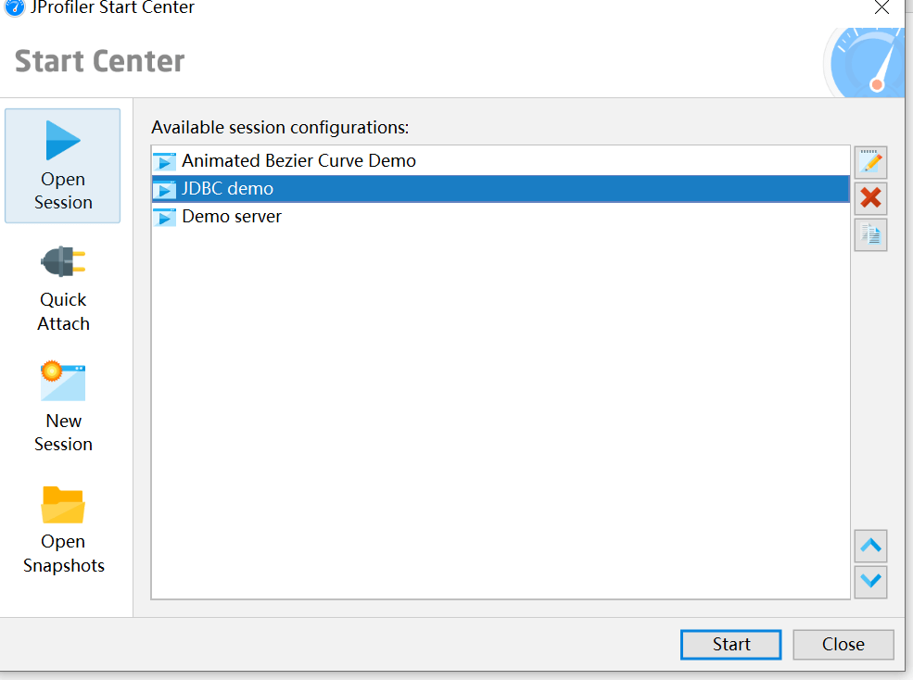Close the JProfiler Start Center window
The image size is (913, 680).
click(x=881, y=8)
